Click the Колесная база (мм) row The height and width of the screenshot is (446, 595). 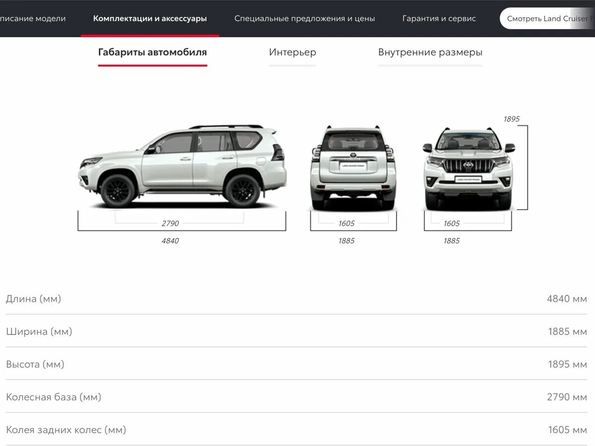pos(297,396)
